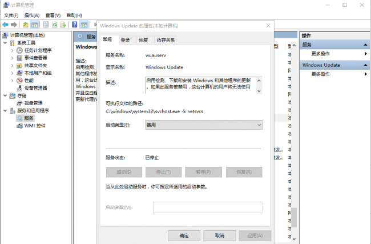Switch to the 依存关系 tab

point(166,40)
